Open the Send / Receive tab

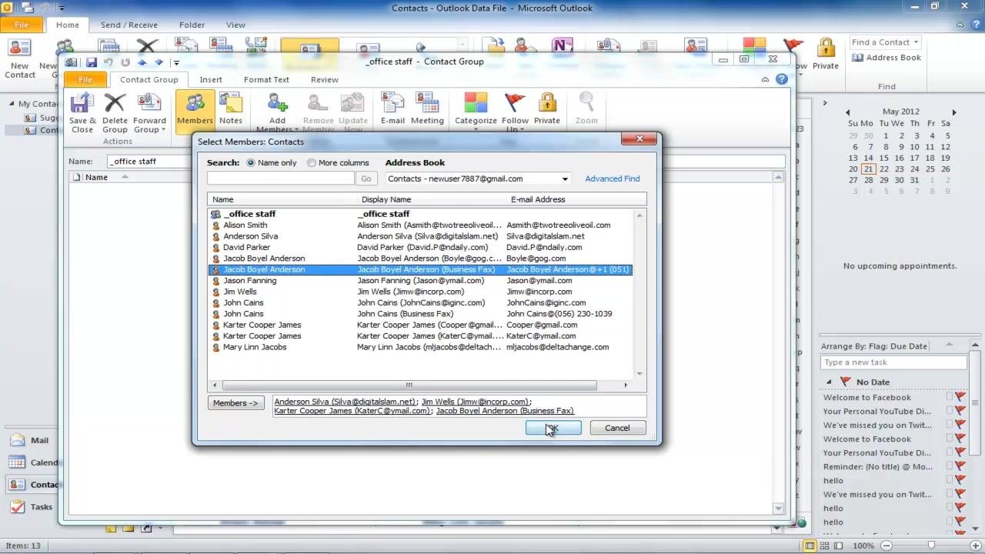(129, 25)
